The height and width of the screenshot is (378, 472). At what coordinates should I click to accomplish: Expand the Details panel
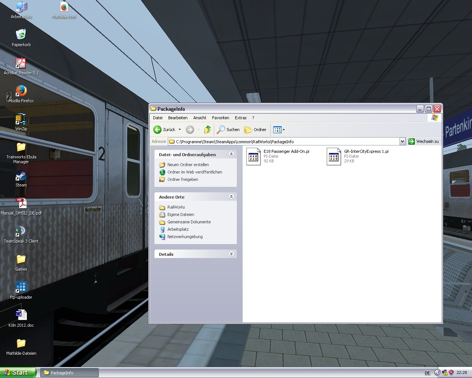point(231,254)
